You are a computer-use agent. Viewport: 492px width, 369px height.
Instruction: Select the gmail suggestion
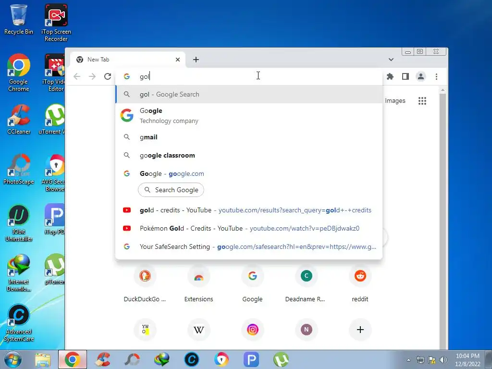coord(249,137)
